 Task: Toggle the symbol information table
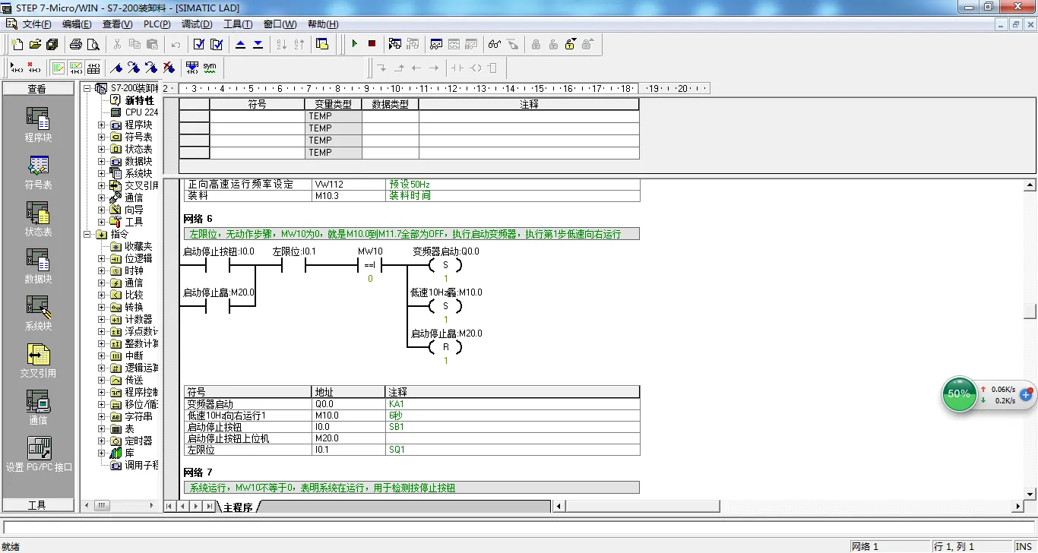click(93, 68)
